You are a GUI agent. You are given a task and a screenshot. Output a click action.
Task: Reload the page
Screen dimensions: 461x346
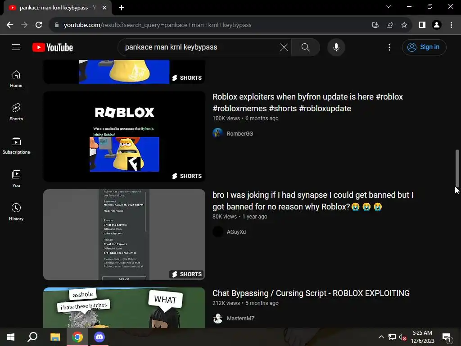coord(39,25)
